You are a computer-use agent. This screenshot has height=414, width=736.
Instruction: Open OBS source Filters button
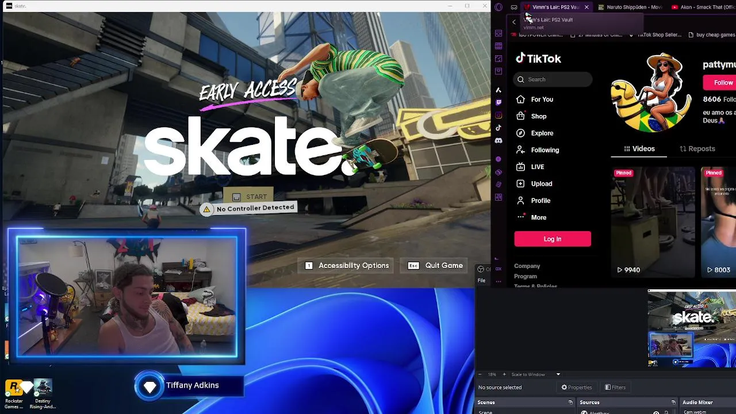[615, 387]
